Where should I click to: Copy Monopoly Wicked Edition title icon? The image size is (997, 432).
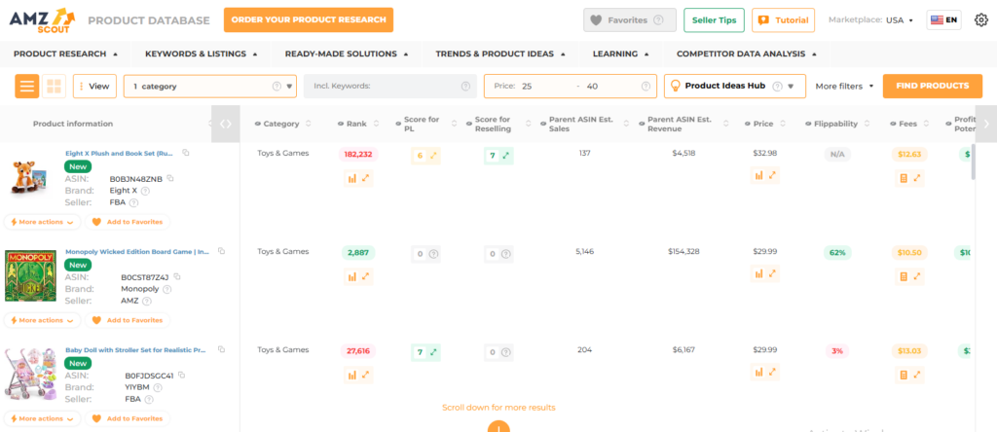[221, 252]
